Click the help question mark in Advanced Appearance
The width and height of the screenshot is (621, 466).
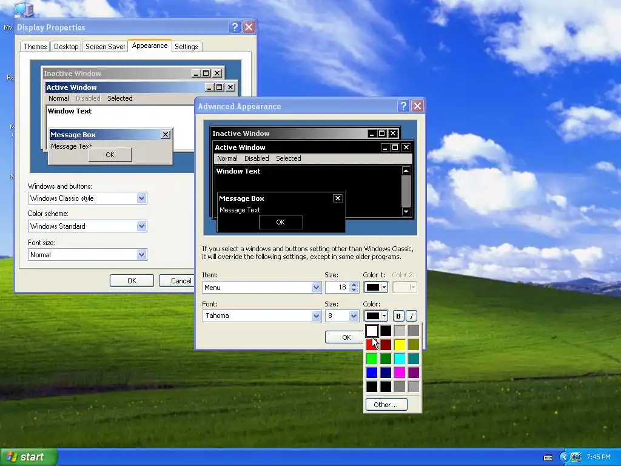tap(403, 106)
